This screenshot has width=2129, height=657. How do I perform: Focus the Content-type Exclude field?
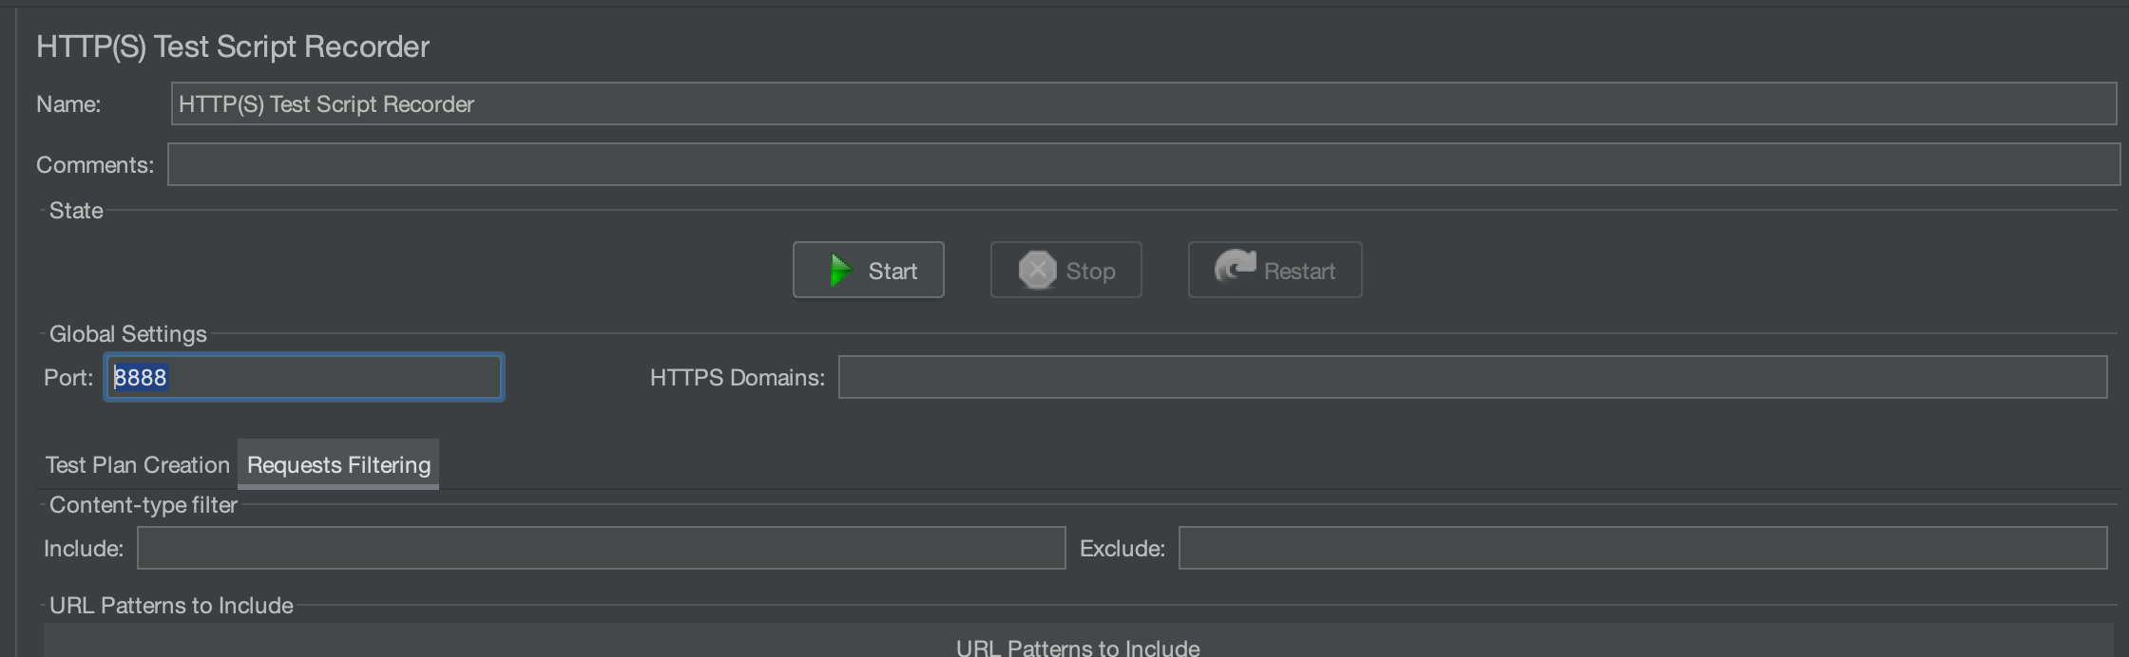tap(1642, 548)
